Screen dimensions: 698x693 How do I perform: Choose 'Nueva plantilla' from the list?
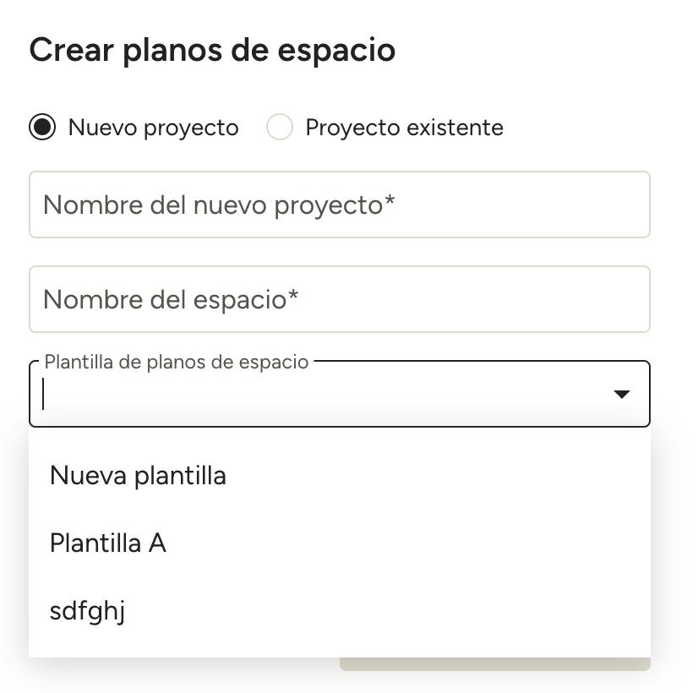tap(340, 475)
